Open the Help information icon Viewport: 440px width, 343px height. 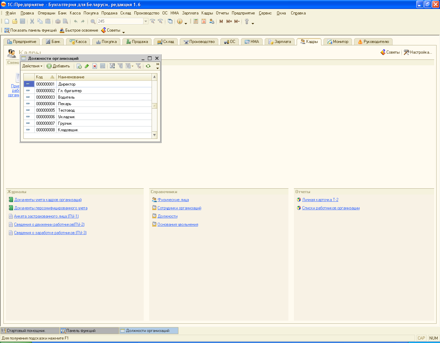[180, 21]
